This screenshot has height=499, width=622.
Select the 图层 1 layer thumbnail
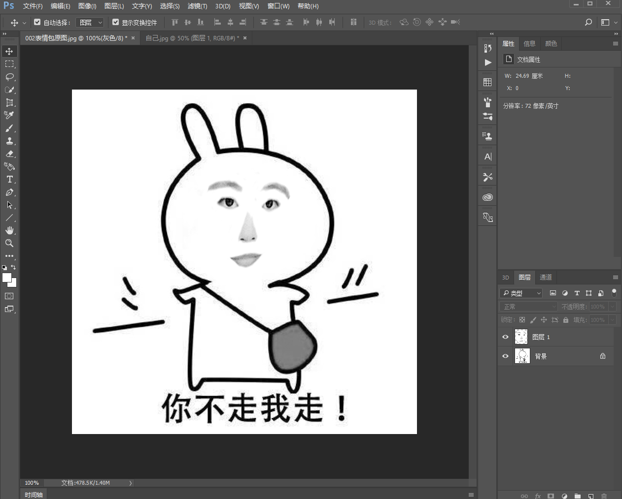(x=521, y=337)
